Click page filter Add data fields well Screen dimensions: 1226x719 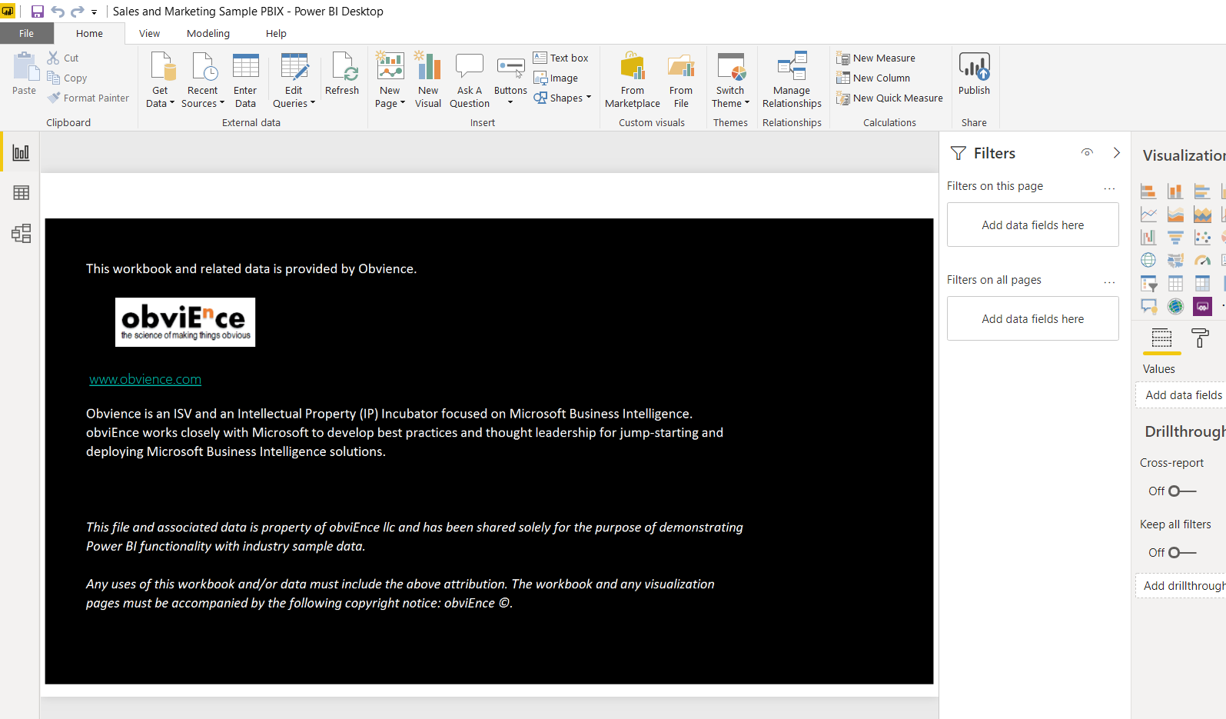click(x=1032, y=225)
